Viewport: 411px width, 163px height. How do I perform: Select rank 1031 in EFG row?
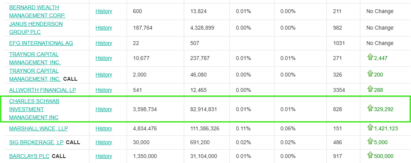click(339, 43)
